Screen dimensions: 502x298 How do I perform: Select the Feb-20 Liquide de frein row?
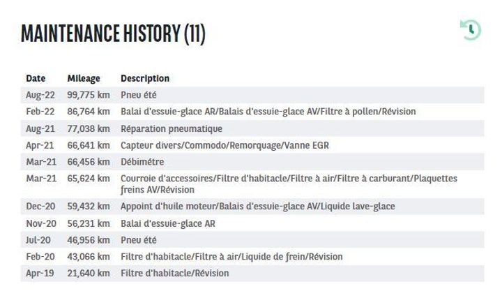252,257
